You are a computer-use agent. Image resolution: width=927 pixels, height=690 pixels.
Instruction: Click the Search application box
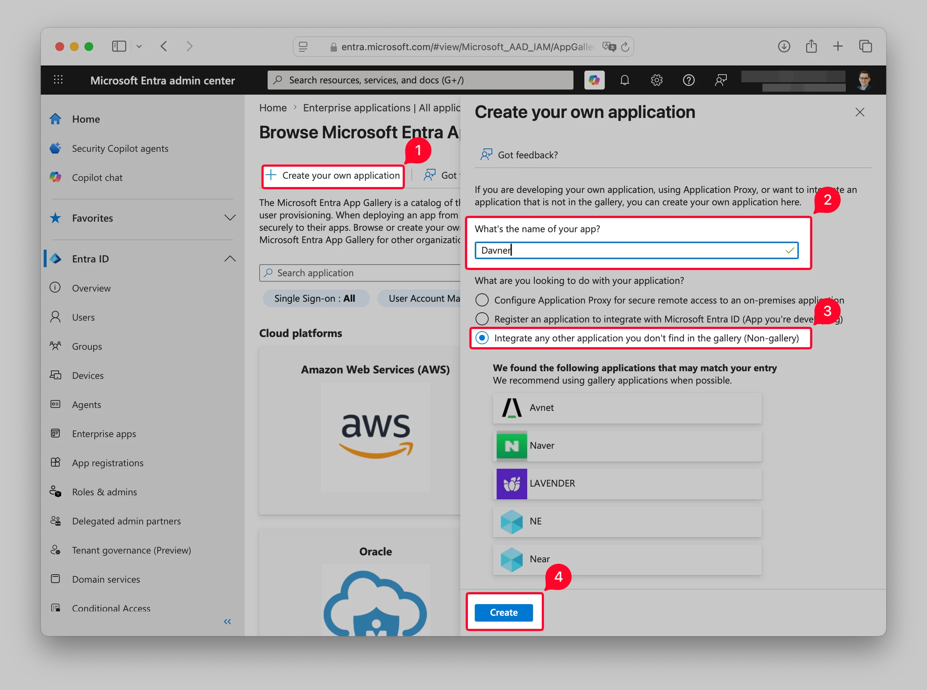pyautogui.click(x=360, y=273)
